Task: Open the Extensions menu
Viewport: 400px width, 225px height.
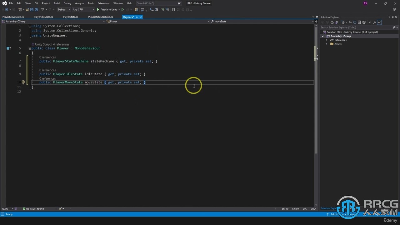Action: 103,3
